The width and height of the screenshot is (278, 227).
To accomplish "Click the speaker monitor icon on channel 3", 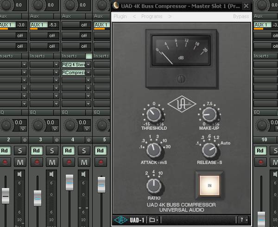I will pos(51,174).
